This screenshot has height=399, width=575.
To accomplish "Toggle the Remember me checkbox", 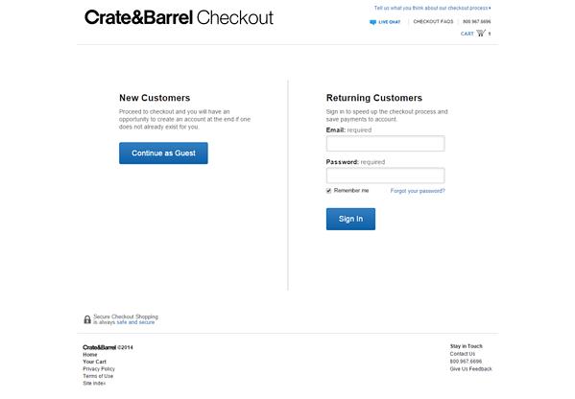I will 328,191.
